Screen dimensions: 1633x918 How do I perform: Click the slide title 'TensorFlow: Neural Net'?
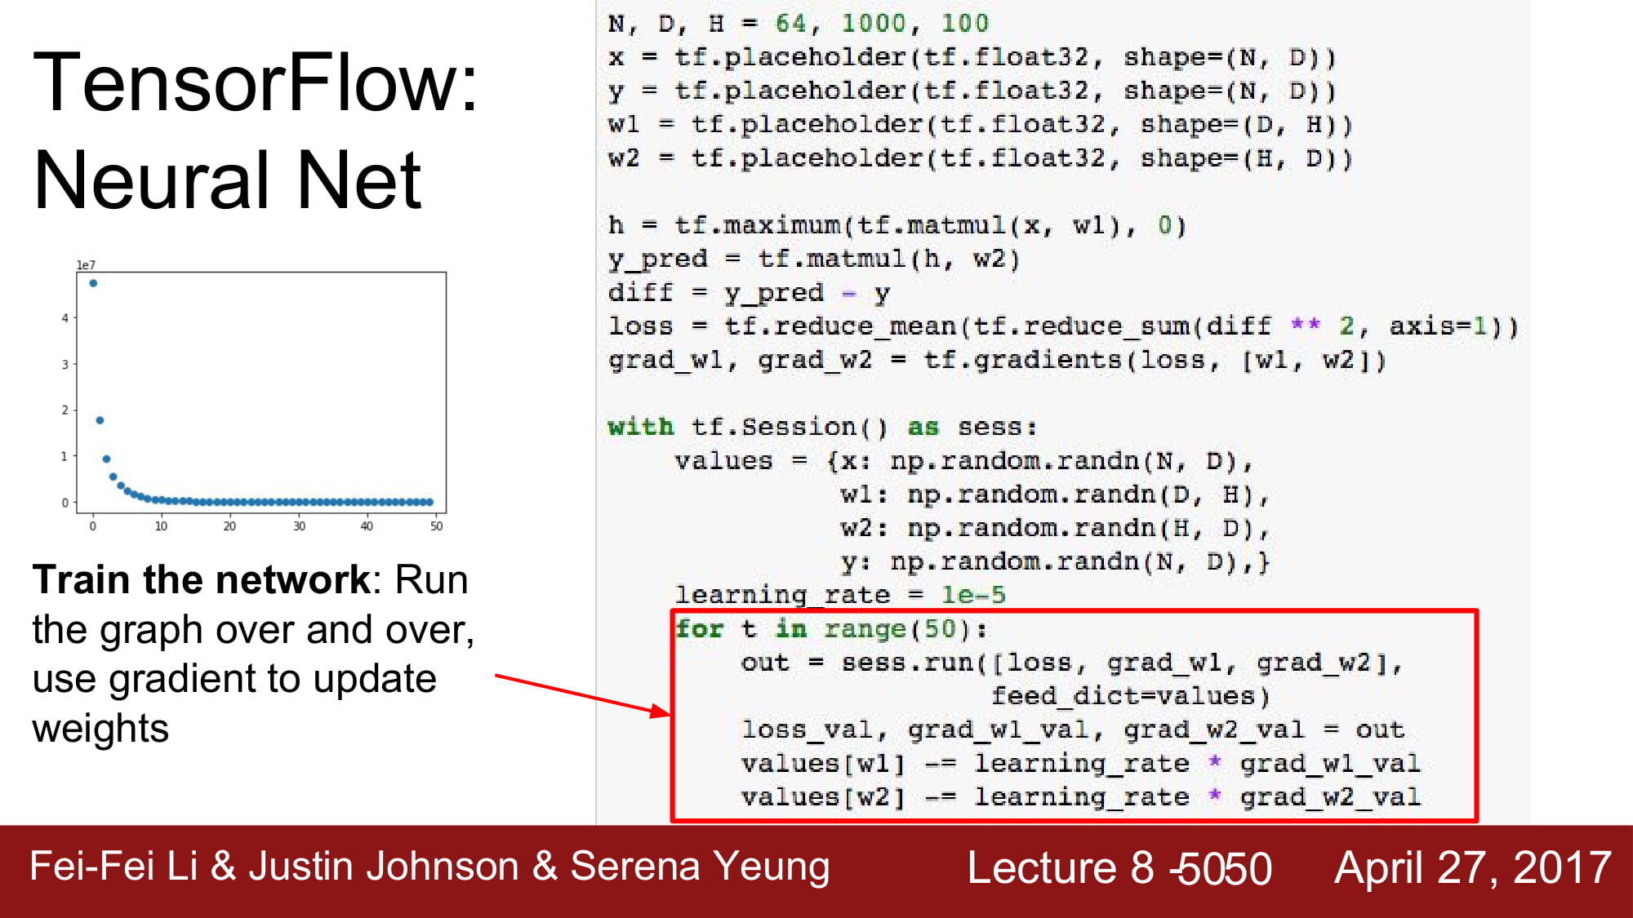[255, 131]
